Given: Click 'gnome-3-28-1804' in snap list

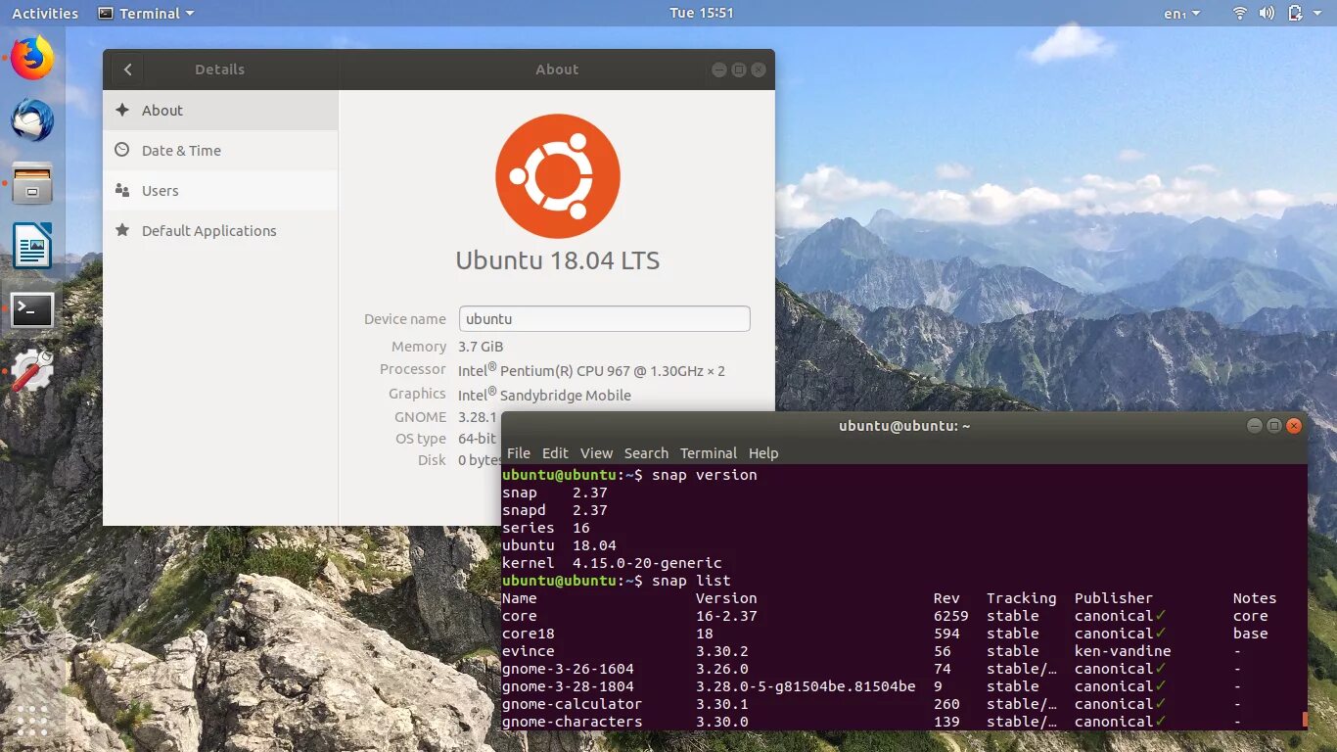Looking at the screenshot, I should (568, 686).
